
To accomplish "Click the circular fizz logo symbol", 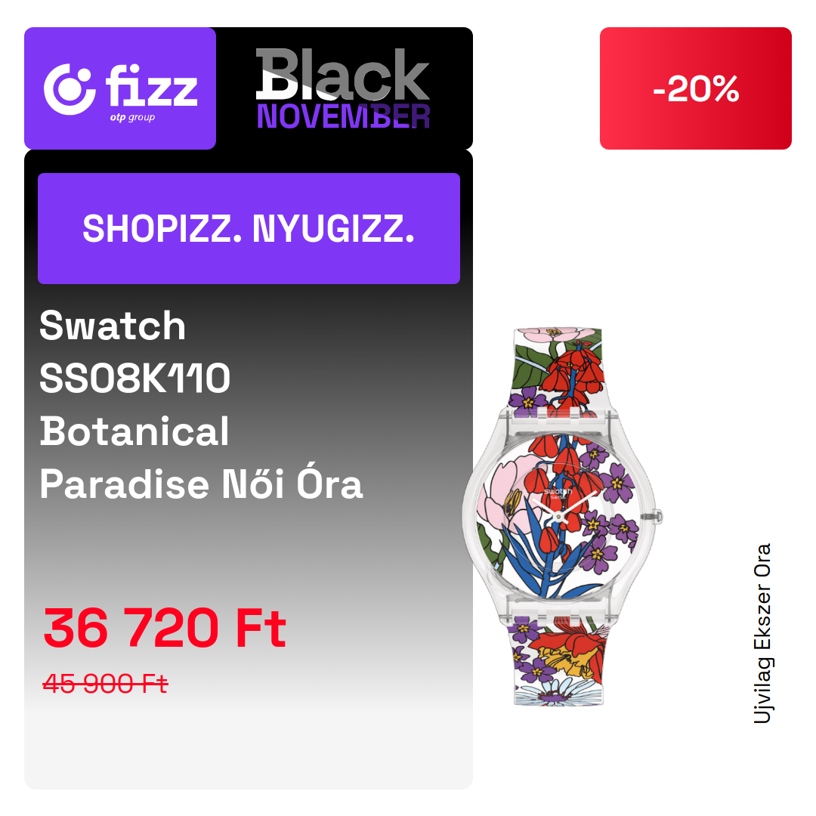I will click(x=70, y=89).
